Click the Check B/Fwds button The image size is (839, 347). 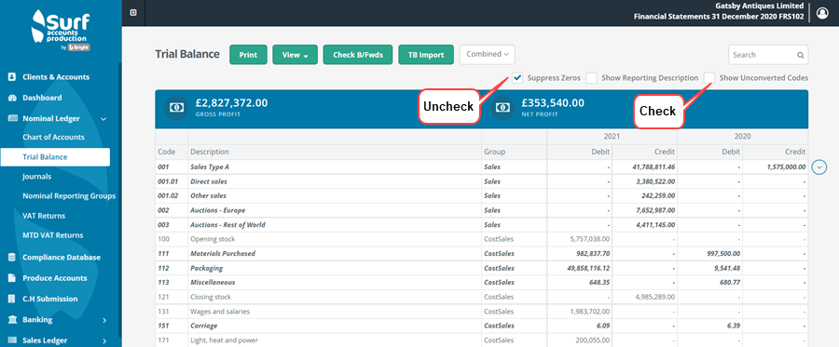point(358,55)
